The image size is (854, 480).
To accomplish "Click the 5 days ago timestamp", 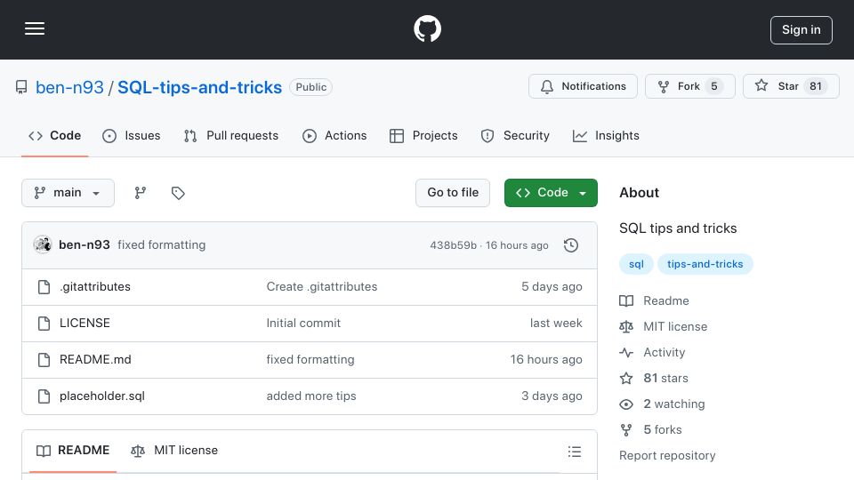I will pyautogui.click(x=552, y=287).
